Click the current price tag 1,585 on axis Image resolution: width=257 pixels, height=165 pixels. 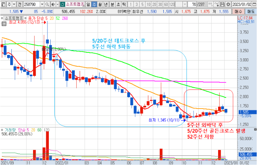pos(248,112)
